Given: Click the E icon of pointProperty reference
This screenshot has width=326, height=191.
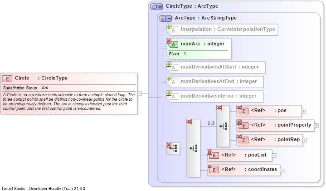Looking at the screenshot, I should coord(243,126).
